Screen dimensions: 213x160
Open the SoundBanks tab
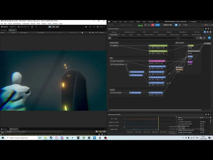(183, 32)
